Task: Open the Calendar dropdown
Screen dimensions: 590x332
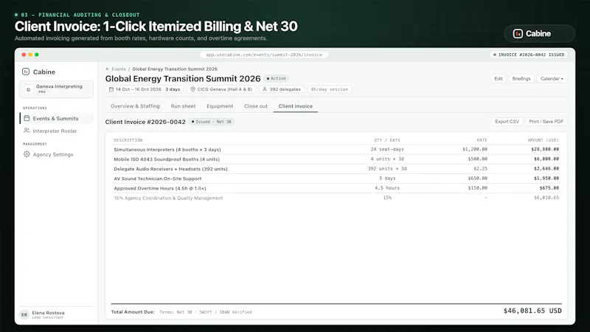Action: (552, 79)
